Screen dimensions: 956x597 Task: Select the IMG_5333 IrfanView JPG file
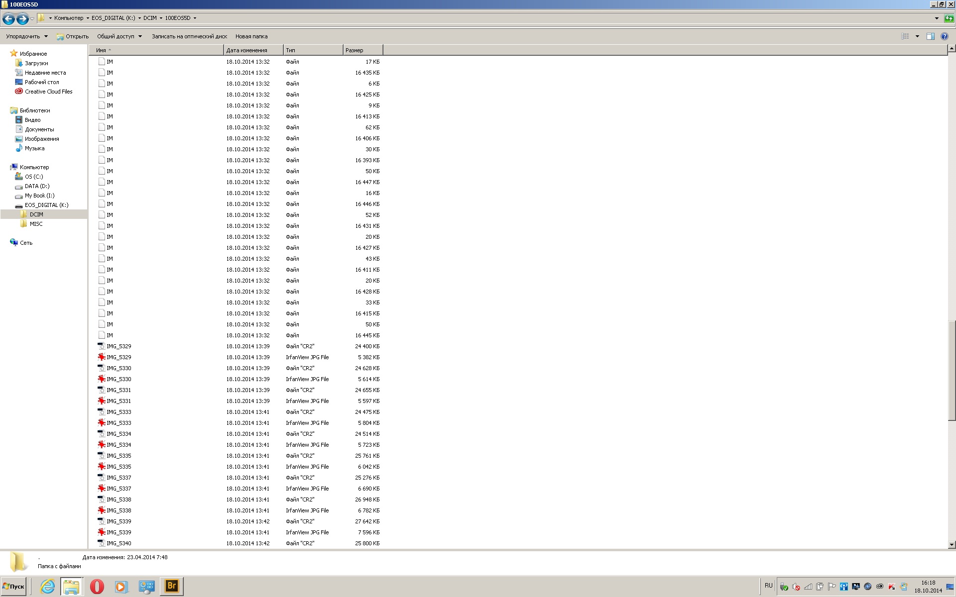(x=119, y=423)
